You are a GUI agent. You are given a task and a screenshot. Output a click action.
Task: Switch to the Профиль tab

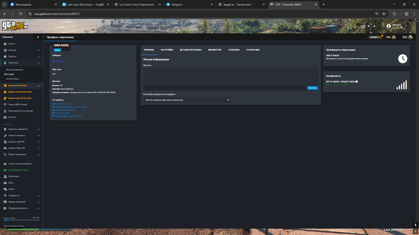point(149,50)
